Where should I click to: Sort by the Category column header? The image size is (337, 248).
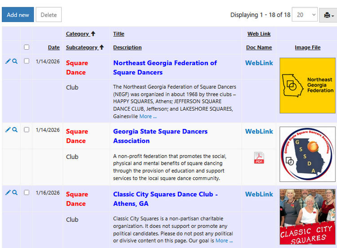click(x=77, y=34)
